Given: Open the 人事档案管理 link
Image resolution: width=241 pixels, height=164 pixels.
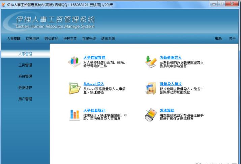Looking at the screenshot, I should pos(94,58).
